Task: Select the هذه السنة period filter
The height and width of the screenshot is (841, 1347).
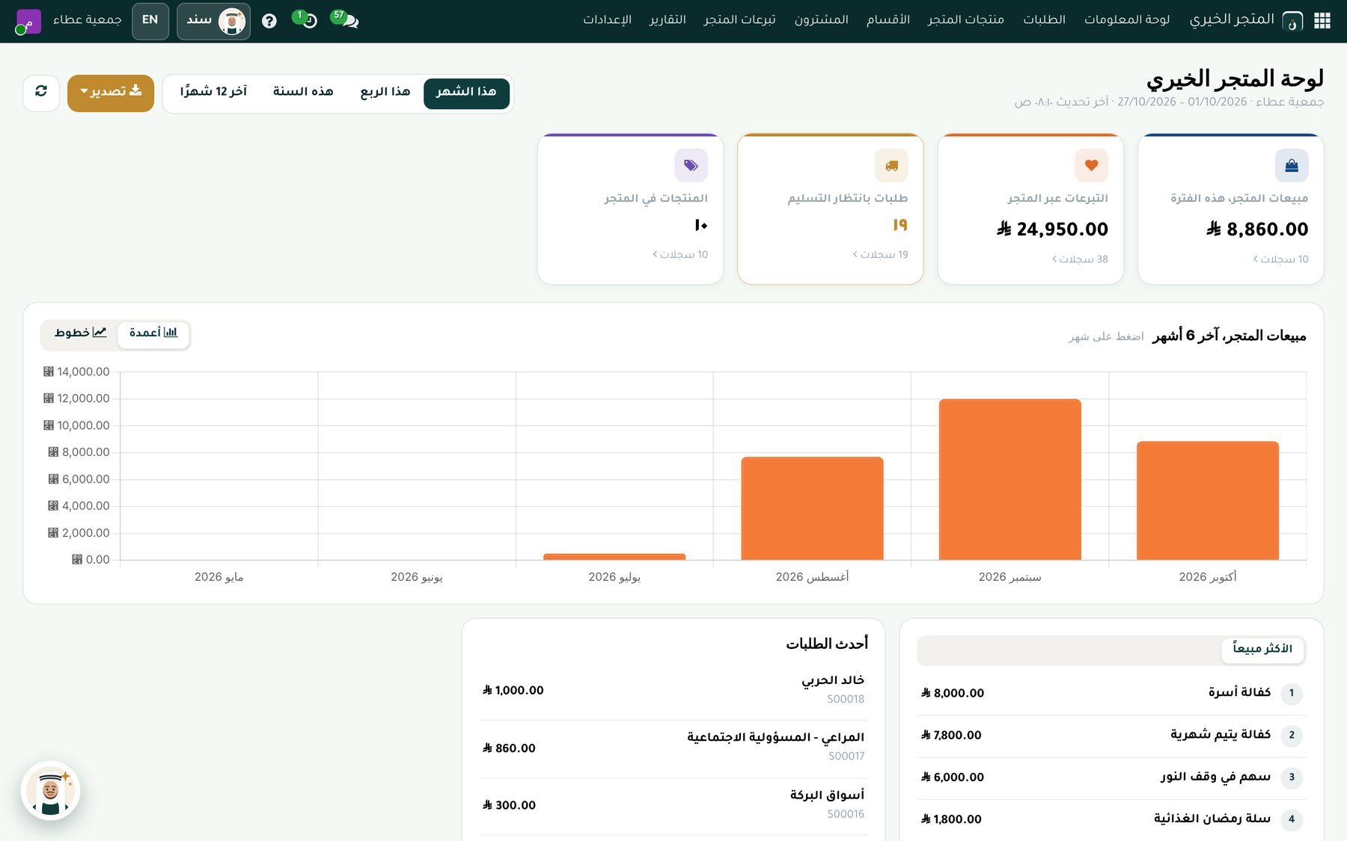Action: (303, 93)
